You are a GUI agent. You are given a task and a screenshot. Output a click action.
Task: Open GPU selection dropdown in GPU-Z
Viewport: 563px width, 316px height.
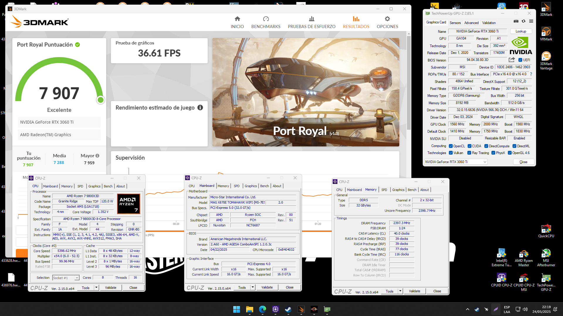coord(456,162)
